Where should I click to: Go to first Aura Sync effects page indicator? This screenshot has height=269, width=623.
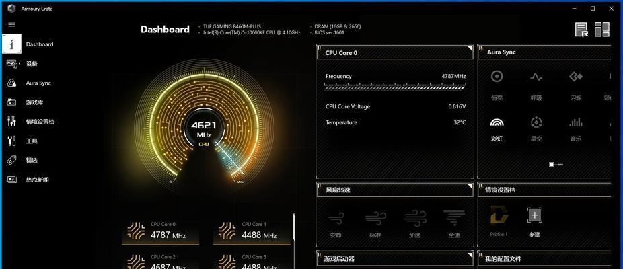tap(552, 165)
